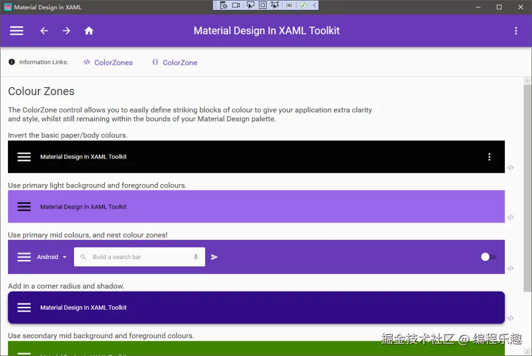Show XAML code for dark rounded zone
Viewport: 532px width, 356px height.
[510, 318]
